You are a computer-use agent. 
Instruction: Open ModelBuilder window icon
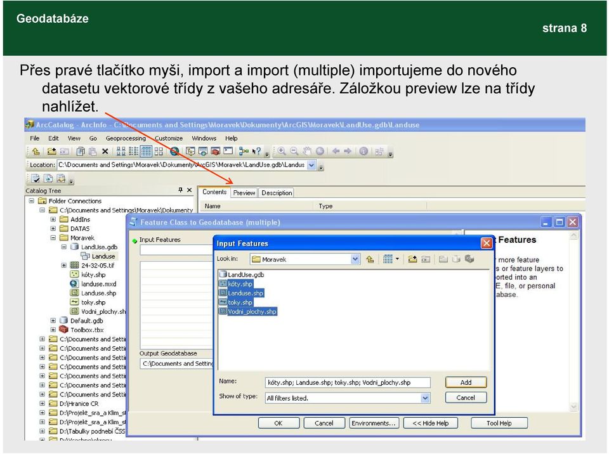244,152
